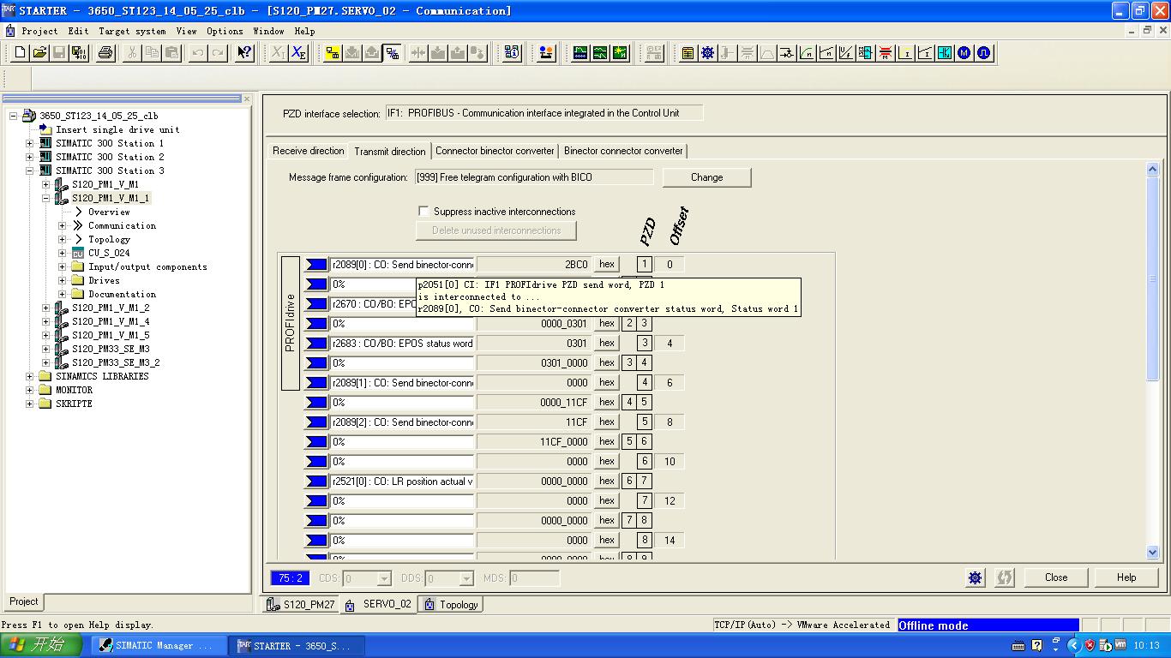Screen dimensions: 1171x658
Task: Toggle hex format for value 2BC0
Action: 607,265
